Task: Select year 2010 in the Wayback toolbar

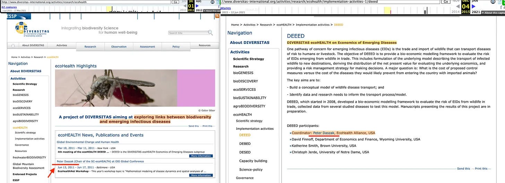Action: [x=183, y=10]
